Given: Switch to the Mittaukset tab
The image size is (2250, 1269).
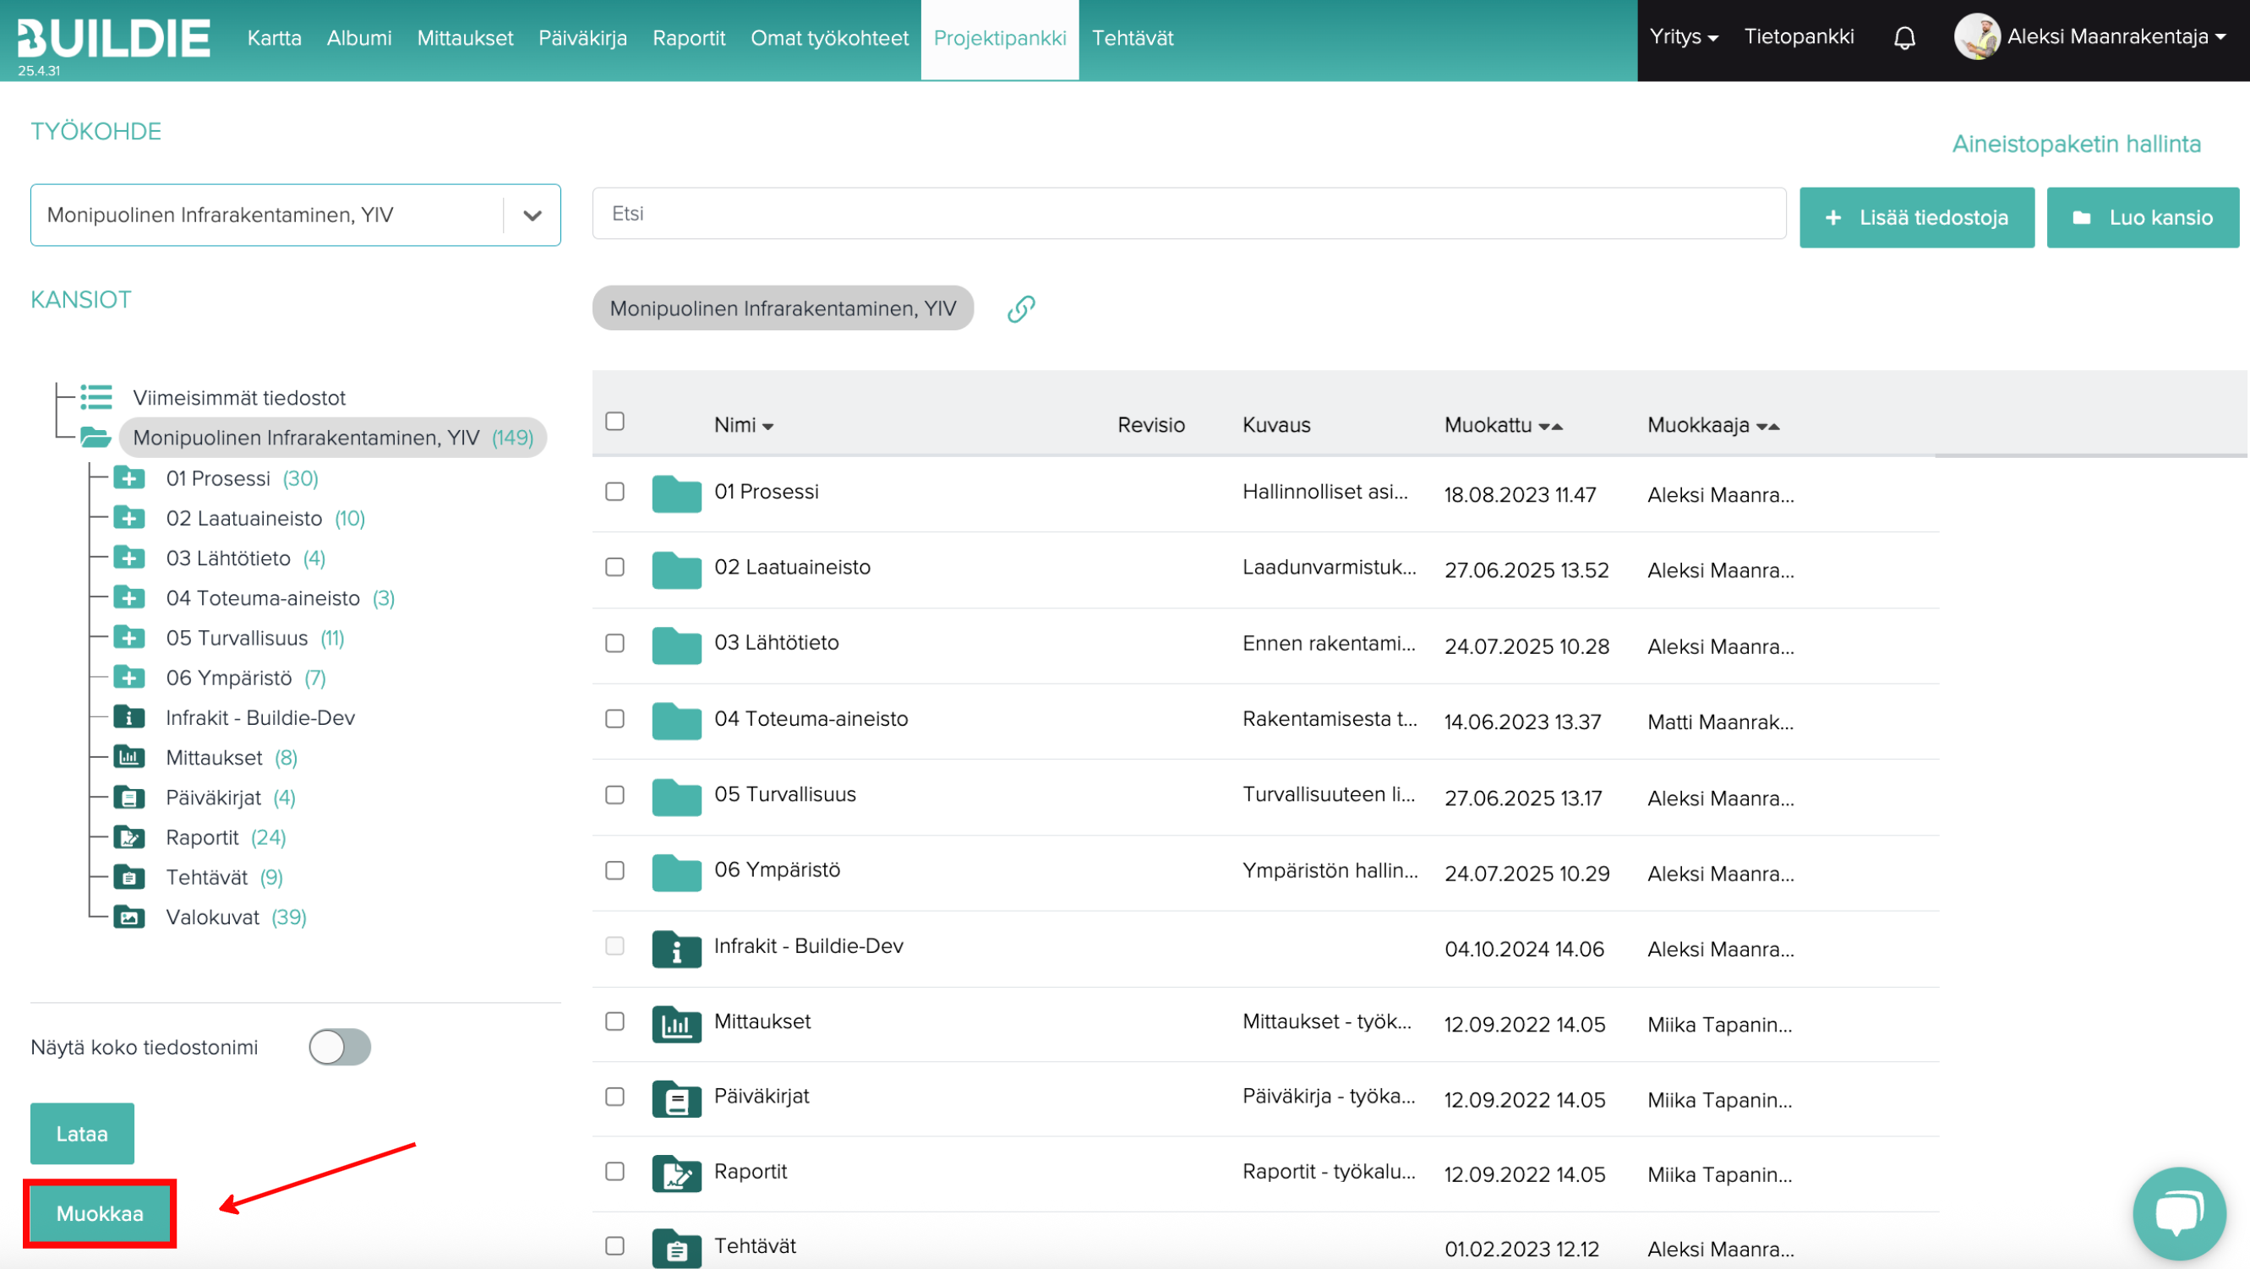Looking at the screenshot, I should [465, 38].
